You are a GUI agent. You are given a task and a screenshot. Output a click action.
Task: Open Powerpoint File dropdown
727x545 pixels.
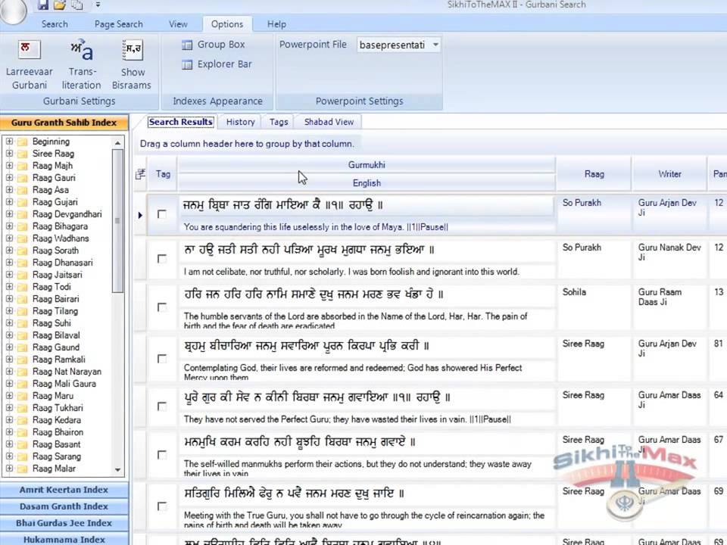(435, 45)
